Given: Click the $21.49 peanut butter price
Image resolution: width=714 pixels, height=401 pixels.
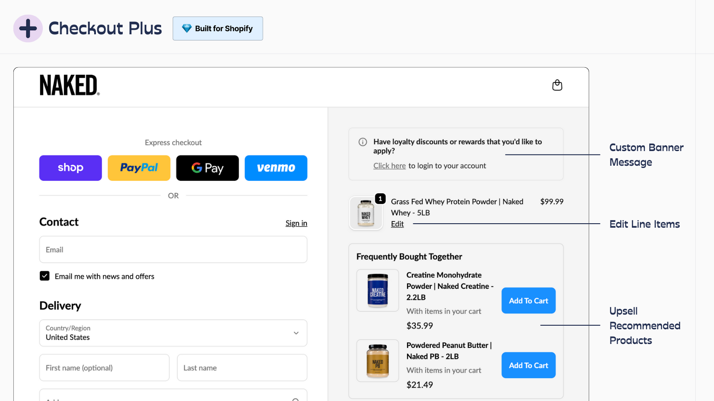Looking at the screenshot, I should [419, 385].
